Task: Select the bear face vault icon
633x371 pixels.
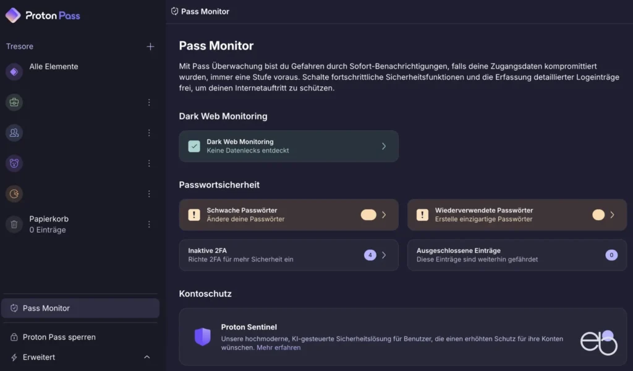Action: click(14, 163)
